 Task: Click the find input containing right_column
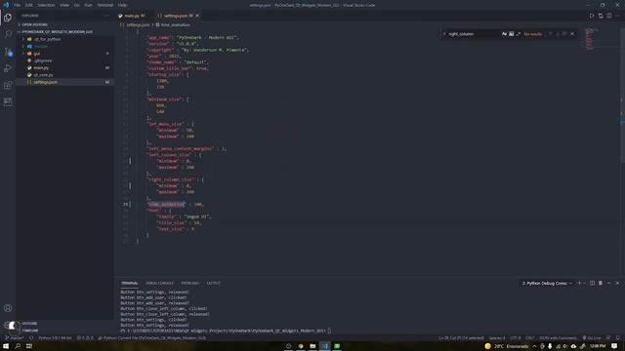point(474,34)
